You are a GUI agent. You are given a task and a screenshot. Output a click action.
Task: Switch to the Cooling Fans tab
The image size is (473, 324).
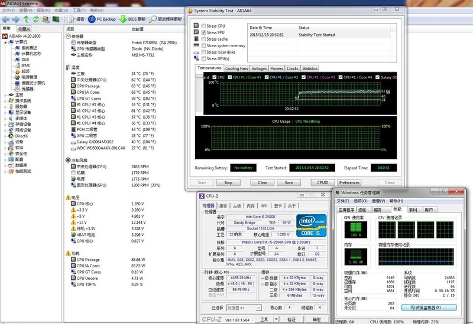click(x=237, y=68)
